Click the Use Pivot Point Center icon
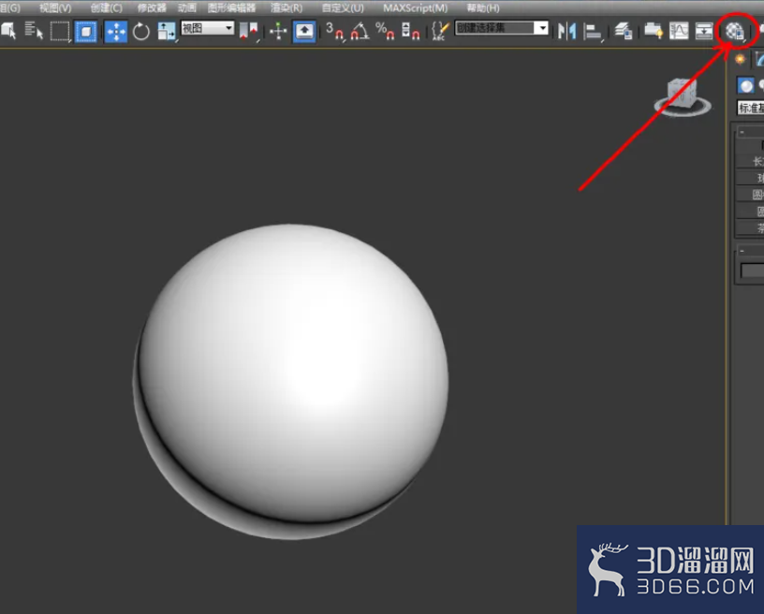764x614 pixels. click(x=248, y=31)
